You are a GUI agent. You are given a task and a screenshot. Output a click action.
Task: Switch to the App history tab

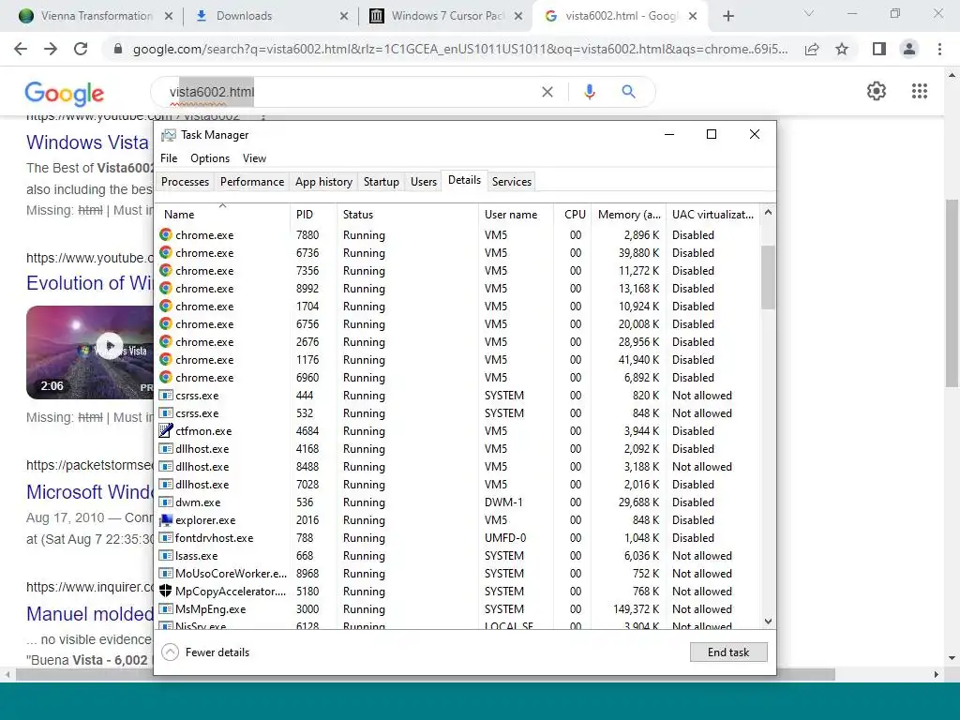[x=323, y=181]
